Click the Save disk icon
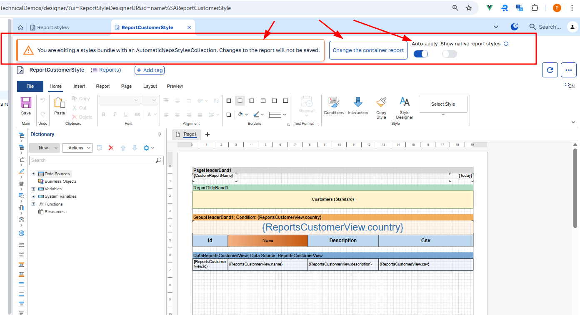The image size is (580, 315). 26,103
